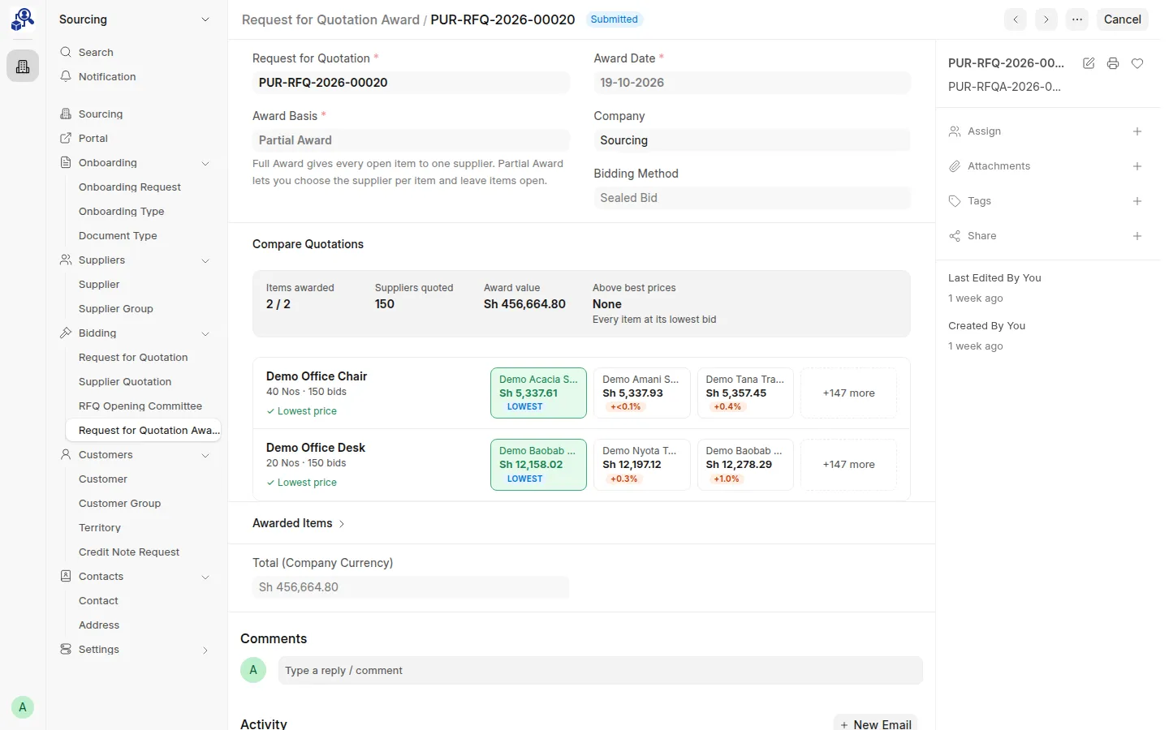1169x730 pixels.
Task: Open the user avatar at bottom left
Action: (23, 707)
